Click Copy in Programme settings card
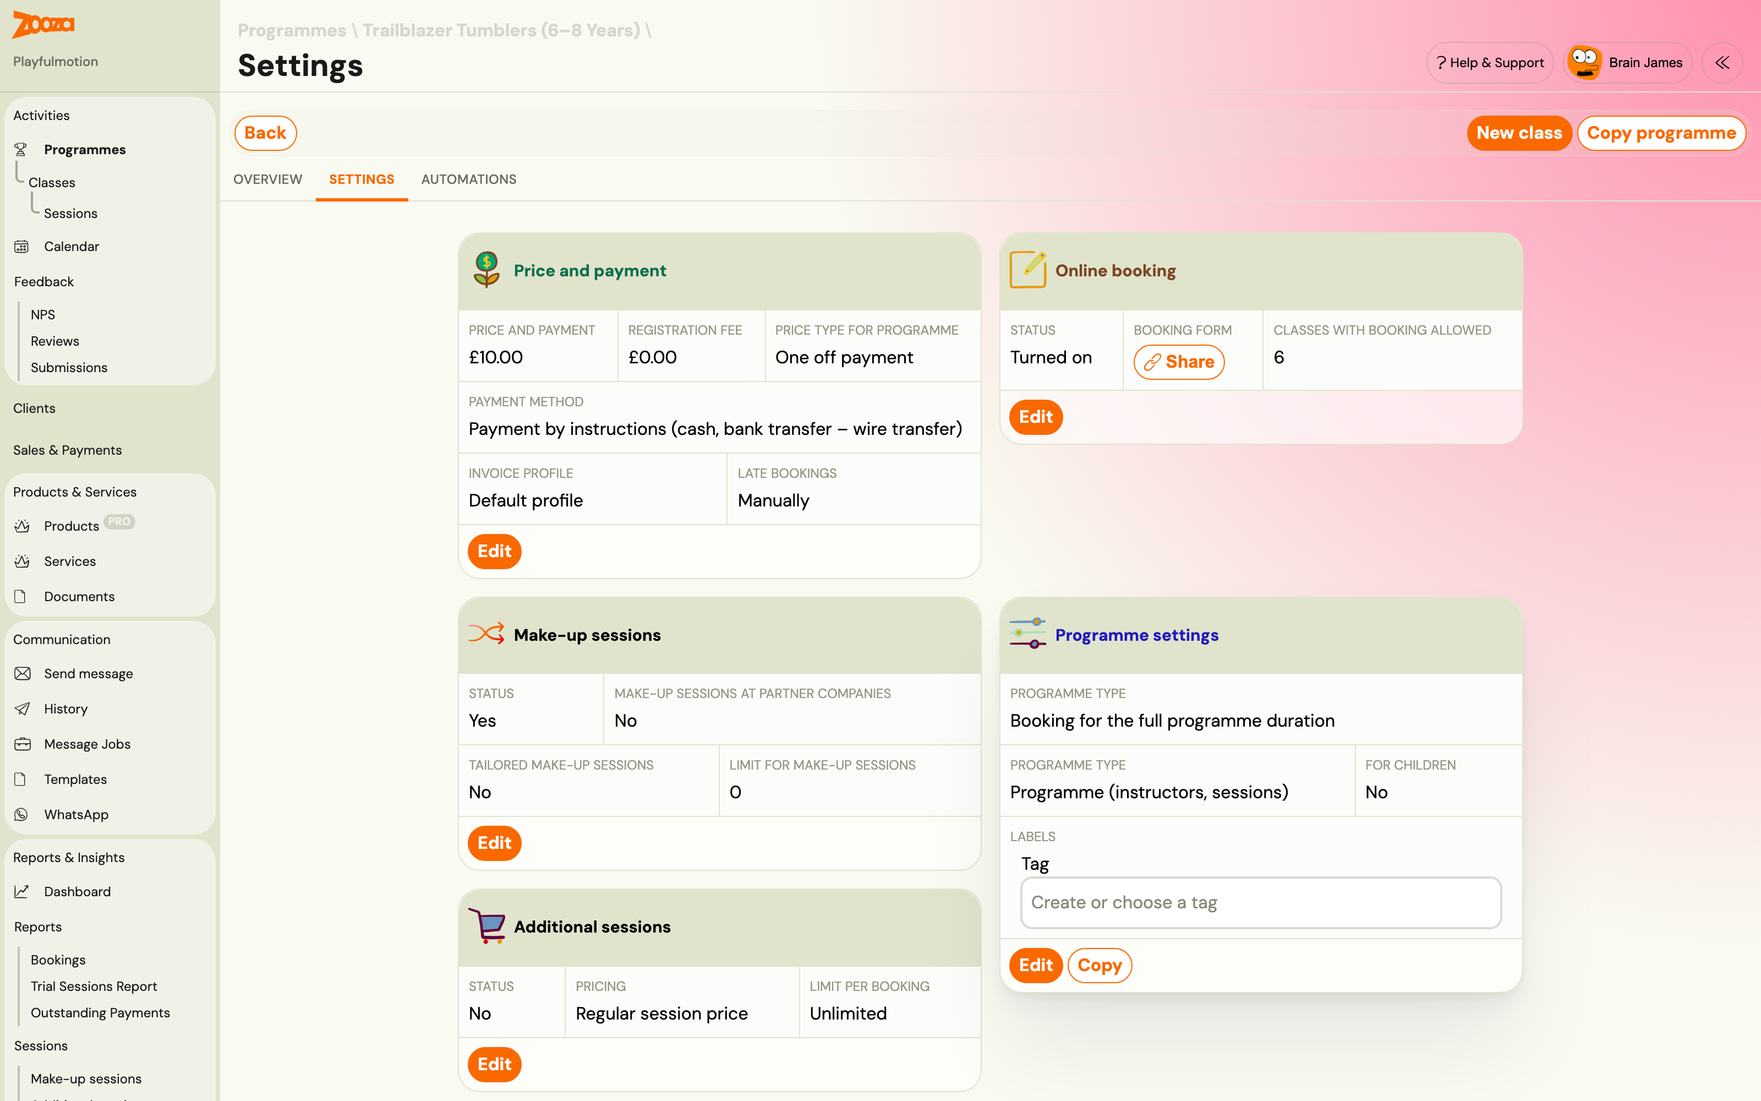The width and height of the screenshot is (1761, 1101). (x=1100, y=966)
